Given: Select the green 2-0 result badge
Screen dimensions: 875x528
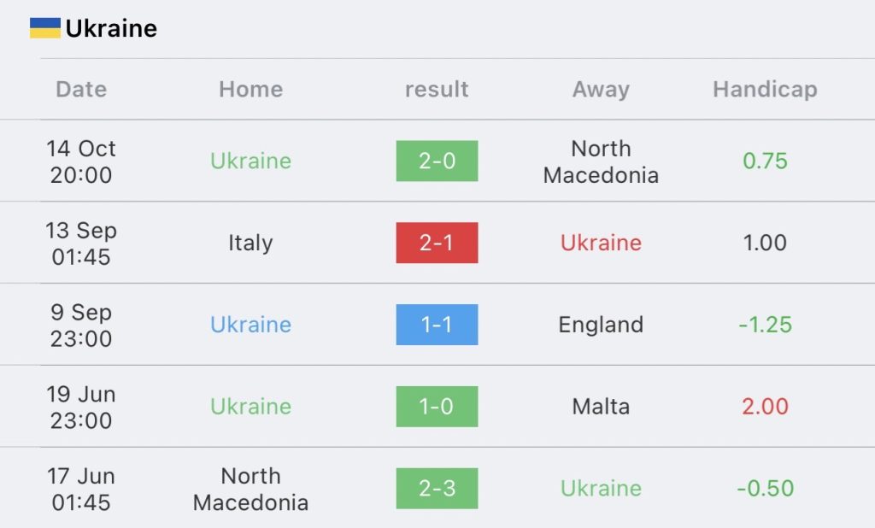Looking at the screenshot, I should (x=437, y=161).
